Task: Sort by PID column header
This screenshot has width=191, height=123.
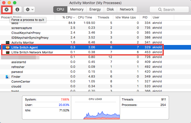Action: coord(145,18)
